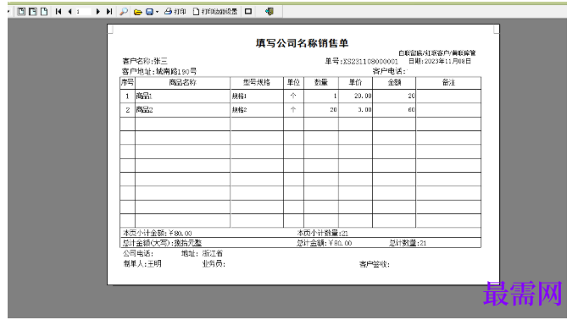This screenshot has height=320, width=578.
Task: Jump to the last page
Action: coord(109,11)
